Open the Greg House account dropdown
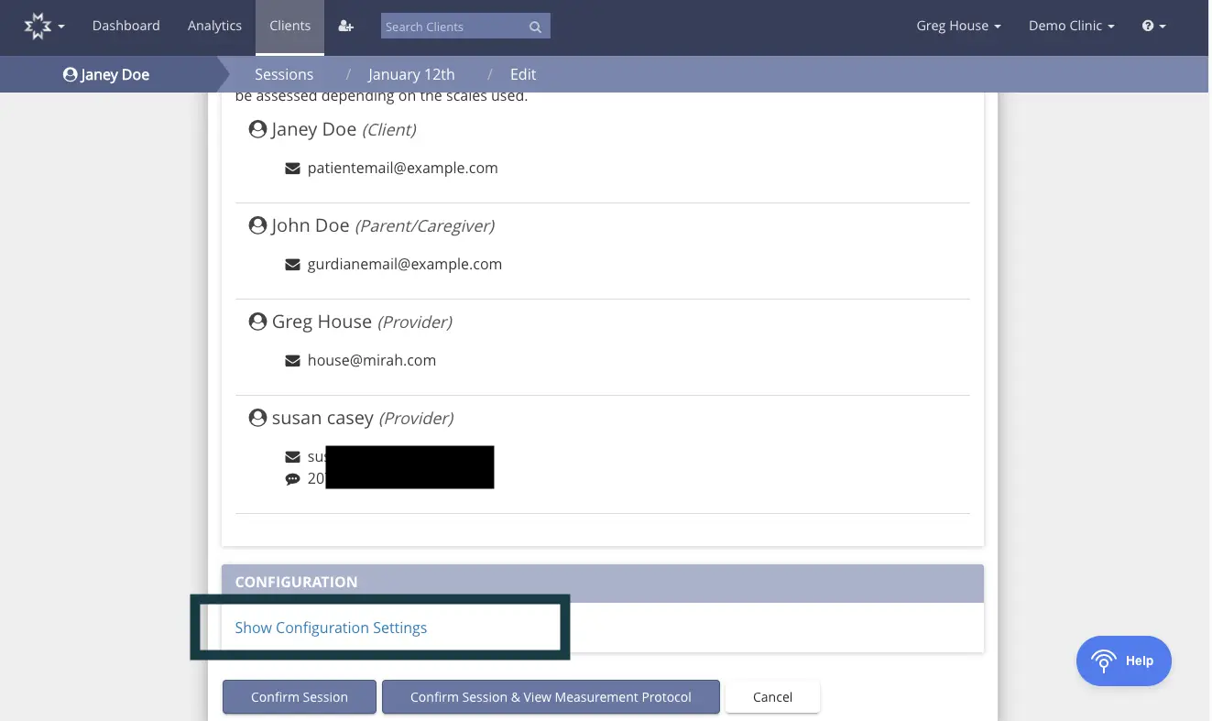 click(957, 26)
